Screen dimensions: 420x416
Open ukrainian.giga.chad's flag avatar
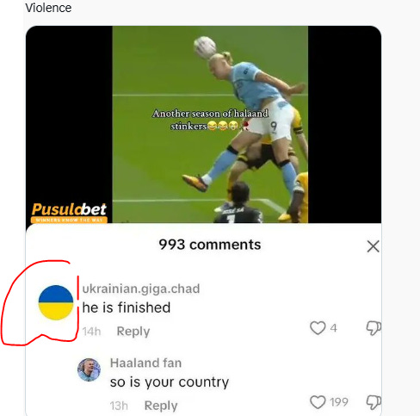pyautogui.click(x=56, y=302)
